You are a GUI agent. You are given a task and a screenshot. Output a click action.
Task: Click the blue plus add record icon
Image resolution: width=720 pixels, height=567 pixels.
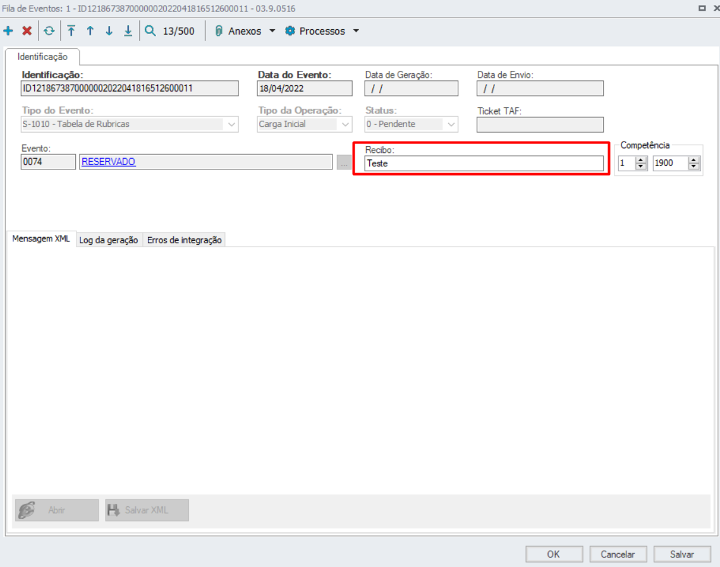pos(8,31)
